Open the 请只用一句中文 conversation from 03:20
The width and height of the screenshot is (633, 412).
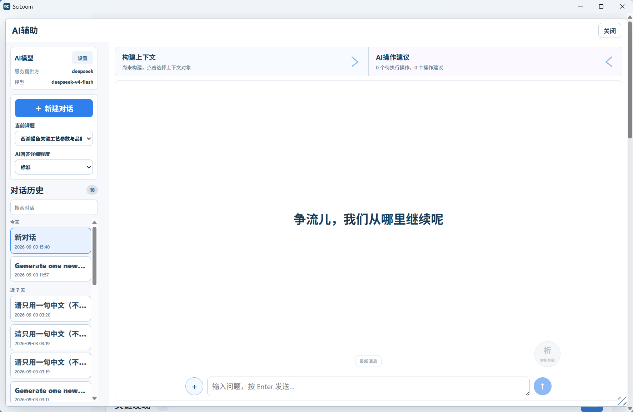pyautogui.click(x=51, y=309)
